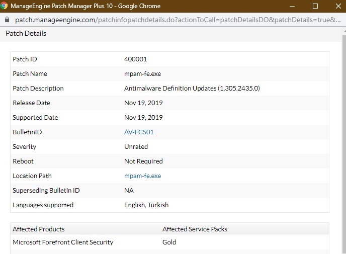Click the Affected Products column header
This screenshot has width=346, height=254.
[x=39, y=229]
